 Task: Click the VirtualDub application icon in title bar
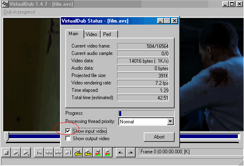click(x=5, y=4)
